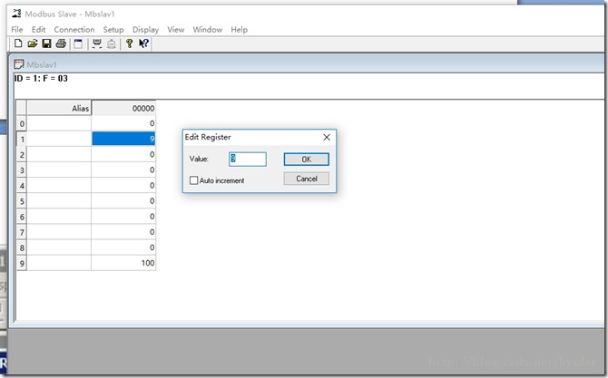Cancel the Edit Register dialog
The width and height of the screenshot is (608, 378).
click(307, 179)
